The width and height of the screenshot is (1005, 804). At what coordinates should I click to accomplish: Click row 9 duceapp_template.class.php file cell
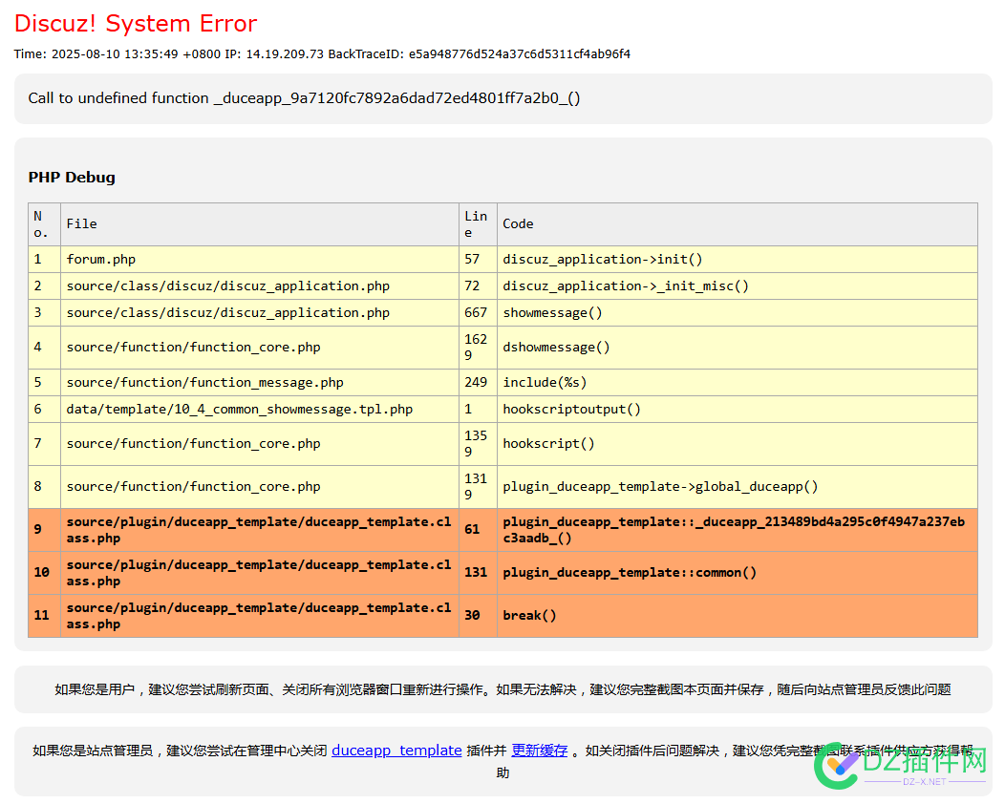pyautogui.click(x=260, y=530)
